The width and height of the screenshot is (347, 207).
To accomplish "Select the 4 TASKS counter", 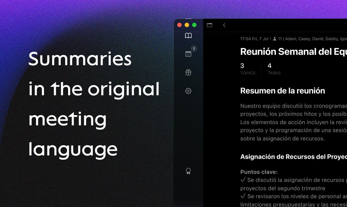I will pyautogui.click(x=274, y=69).
